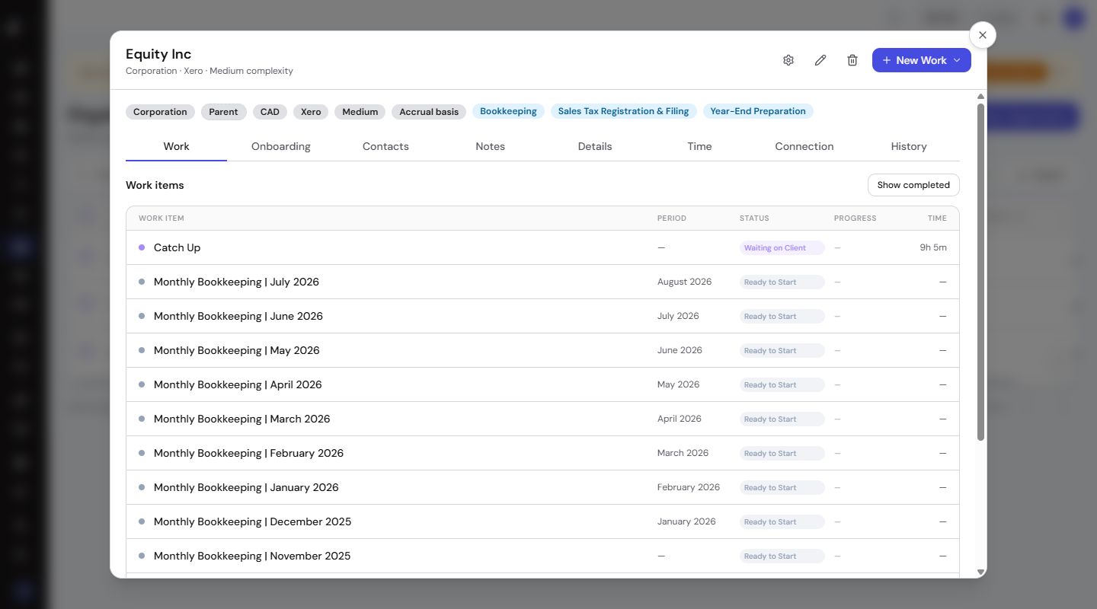Close the Equity Inc dialog
This screenshot has height=609, width=1097.
point(983,35)
